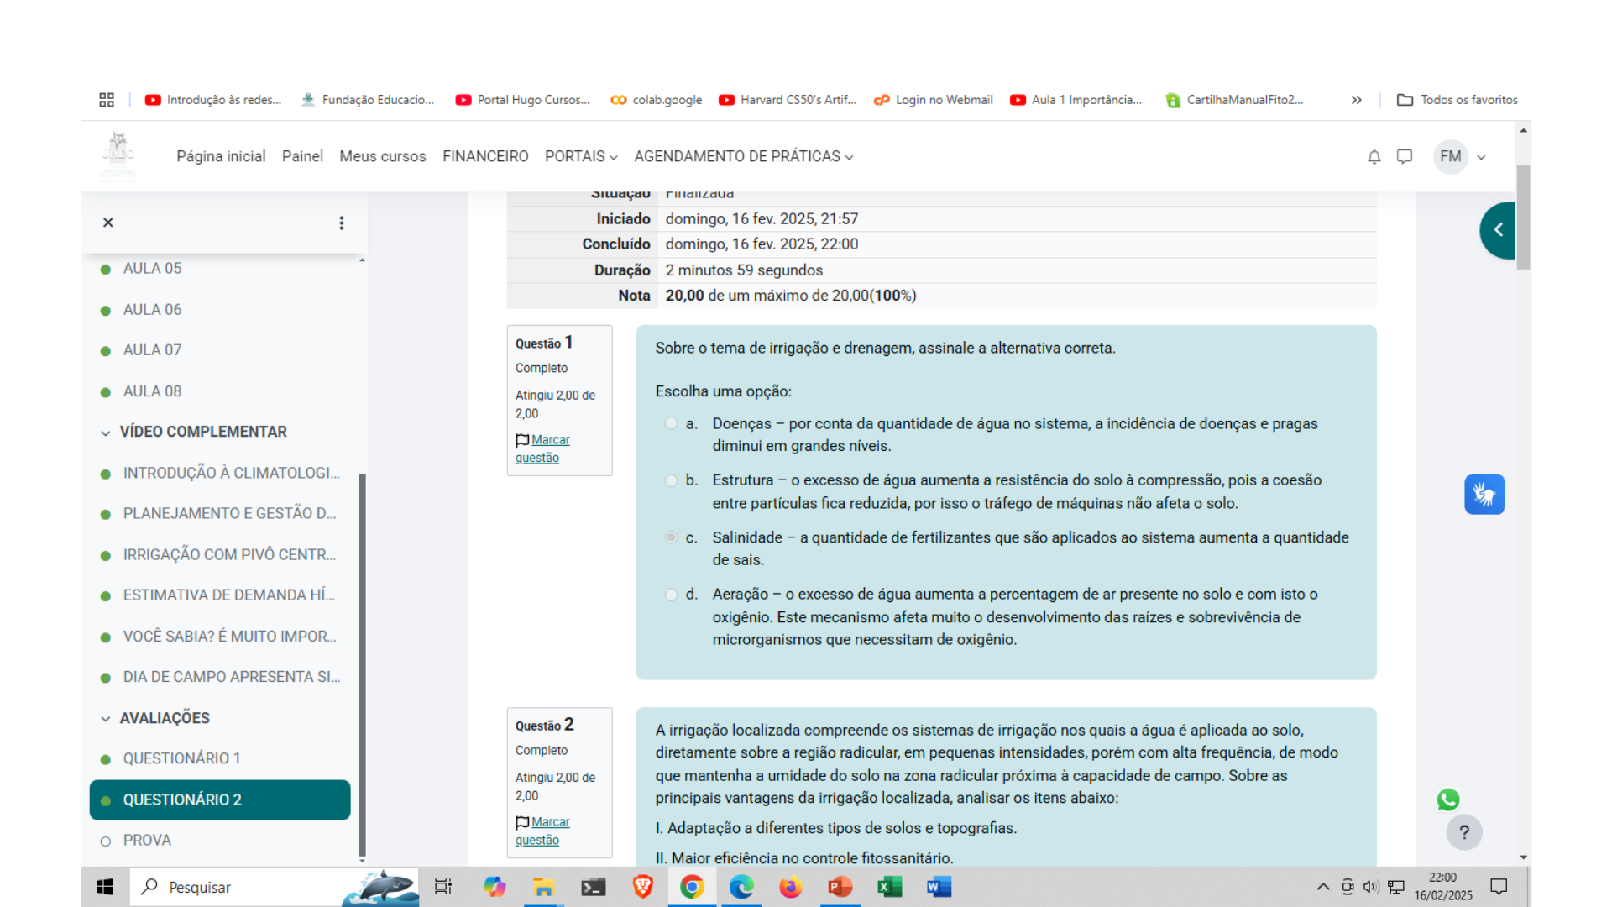Expand the PORTAIS dropdown menu
1612x907 pixels.
(x=581, y=157)
